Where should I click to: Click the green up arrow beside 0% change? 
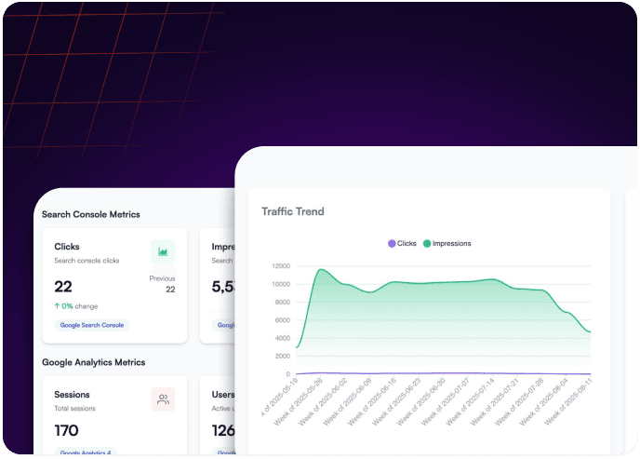pos(58,305)
